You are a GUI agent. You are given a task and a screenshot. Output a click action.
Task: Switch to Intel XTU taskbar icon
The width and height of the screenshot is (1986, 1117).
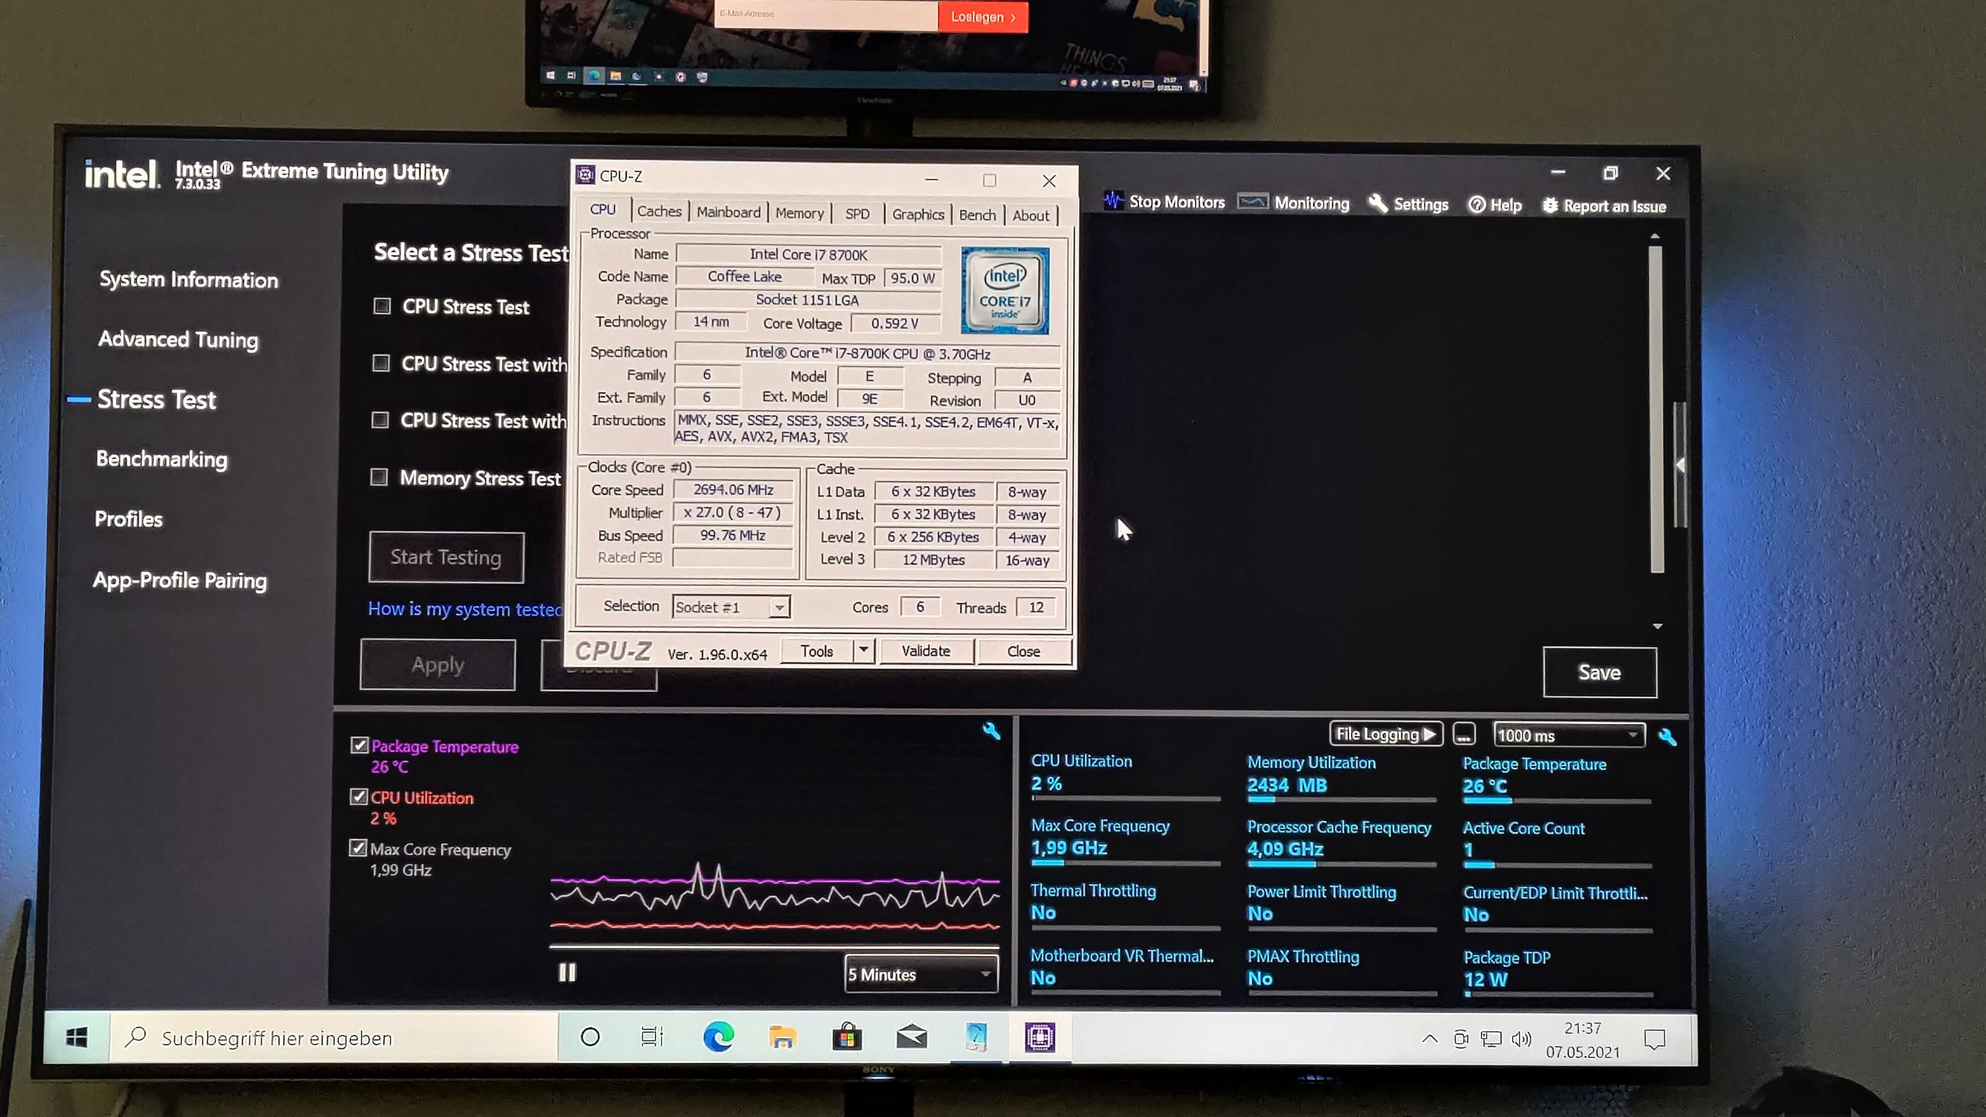[976, 1038]
